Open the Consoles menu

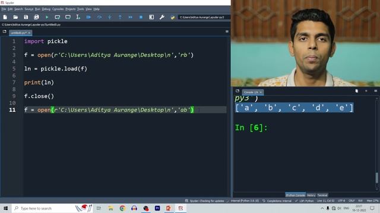click(x=58, y=9)
